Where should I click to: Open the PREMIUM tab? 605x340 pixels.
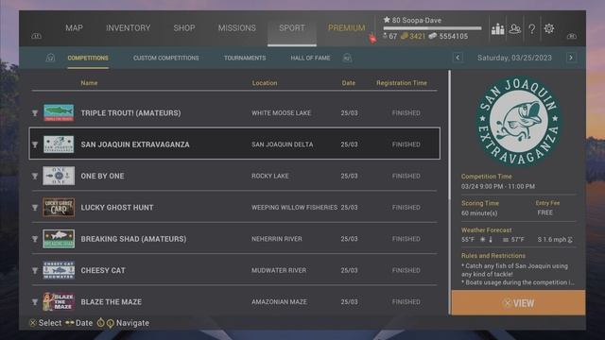click(x=347, y=28)
